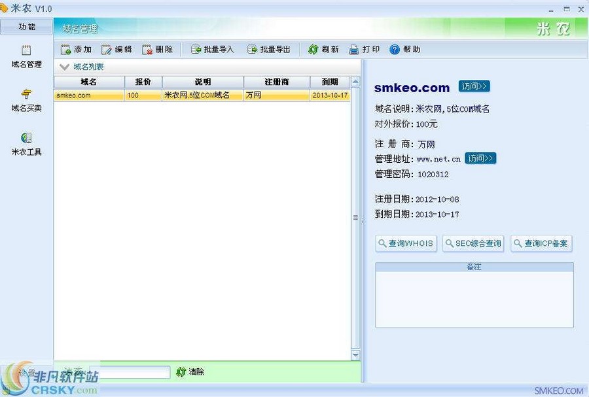The height and width of the screenshot is (397, 589).
Task: Open SEO综合查询 lookup
Action: pyautogui.click(x=473, y=243)
